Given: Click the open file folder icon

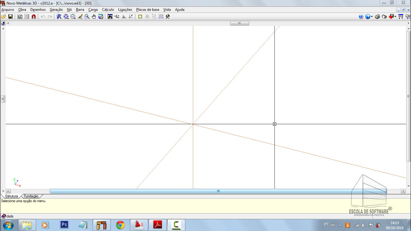Looking at the screenshot, I should click(4, 17).
